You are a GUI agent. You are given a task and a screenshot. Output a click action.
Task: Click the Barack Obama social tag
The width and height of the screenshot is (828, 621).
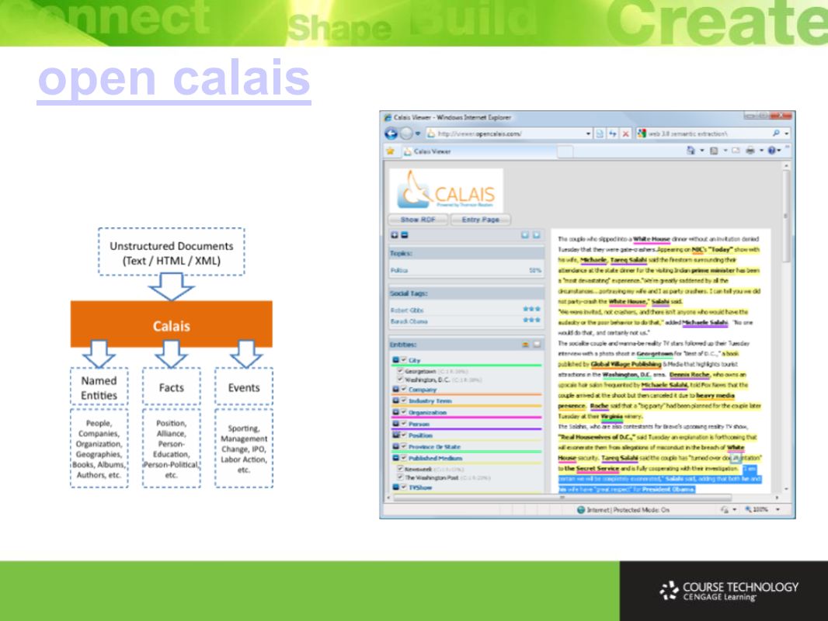point(409,321)
